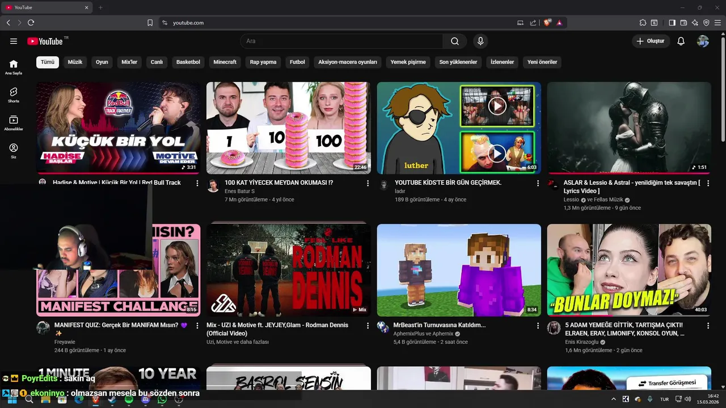
Task: Click the Enes Batur channel avatar
Action: click(x=213, y=186)
